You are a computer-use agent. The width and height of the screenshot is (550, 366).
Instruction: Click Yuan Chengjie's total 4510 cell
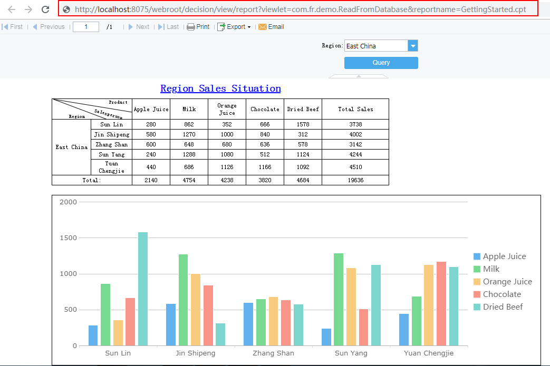click(x=355, y=167)
